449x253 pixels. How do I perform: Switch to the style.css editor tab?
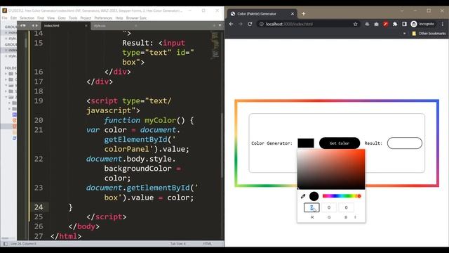(x=114, y=25)
